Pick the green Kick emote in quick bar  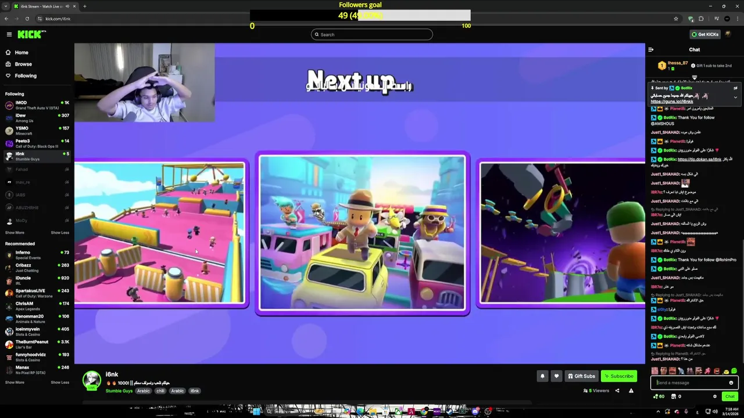[734, 371]
